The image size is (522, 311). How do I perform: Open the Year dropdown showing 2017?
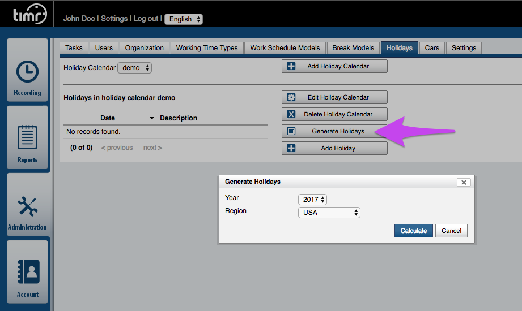coord(312,200)
